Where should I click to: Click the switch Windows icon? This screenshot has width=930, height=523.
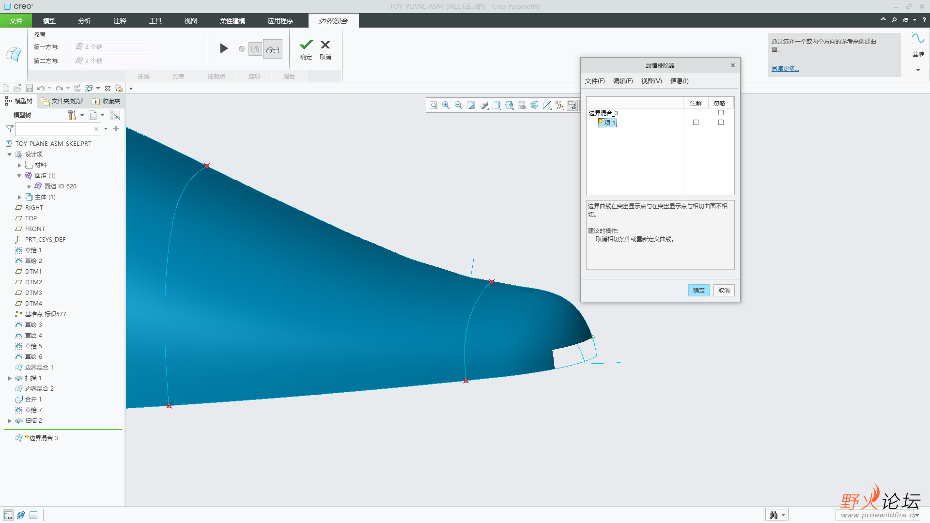coord(89,88)
